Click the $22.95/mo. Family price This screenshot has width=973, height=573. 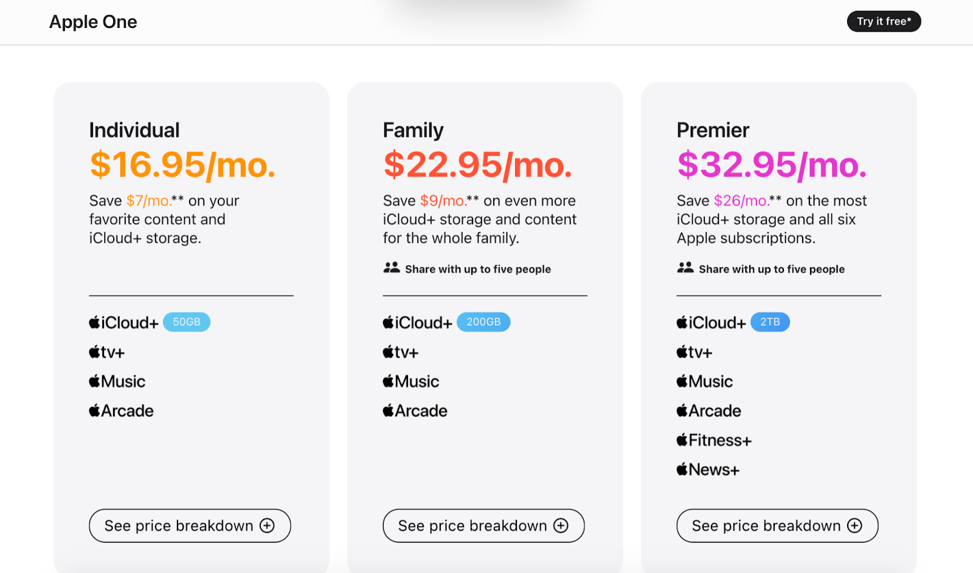pos(477,165)
